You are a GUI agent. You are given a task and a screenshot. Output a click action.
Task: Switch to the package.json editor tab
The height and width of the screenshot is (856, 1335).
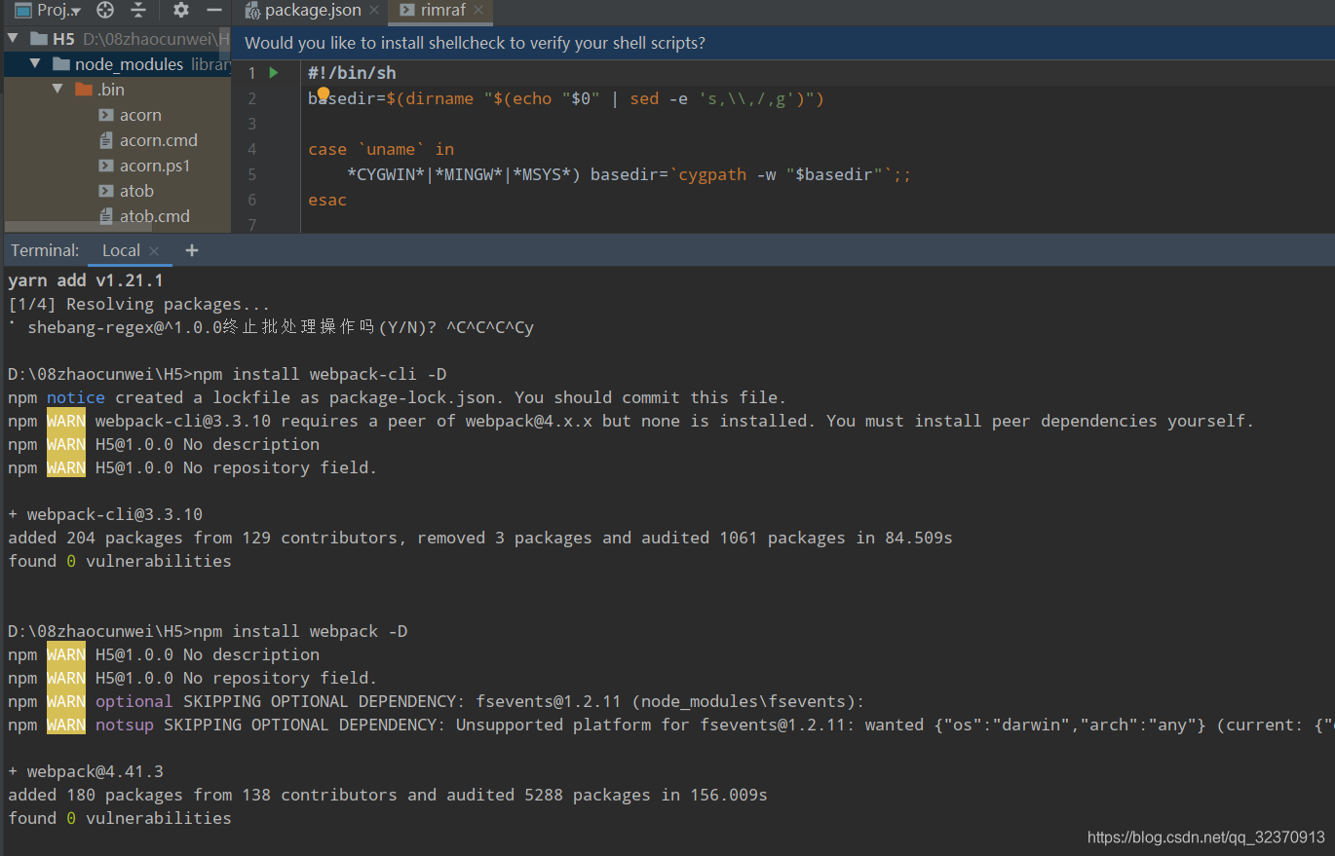[x=313, y=11]
